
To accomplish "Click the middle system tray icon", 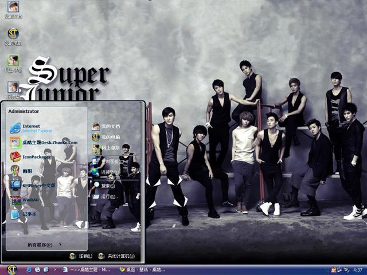I will tap(339, 270).
